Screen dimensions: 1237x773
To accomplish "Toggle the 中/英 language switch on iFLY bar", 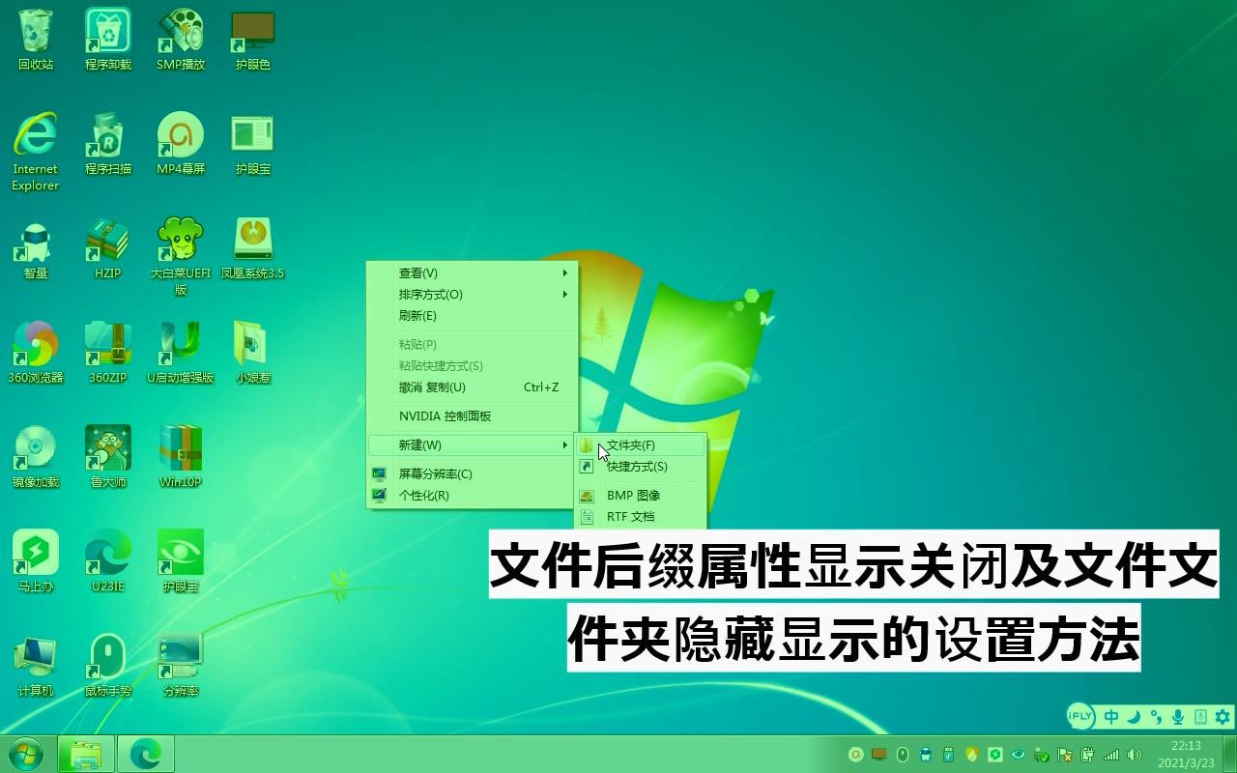I will [x=1111, y=718].
